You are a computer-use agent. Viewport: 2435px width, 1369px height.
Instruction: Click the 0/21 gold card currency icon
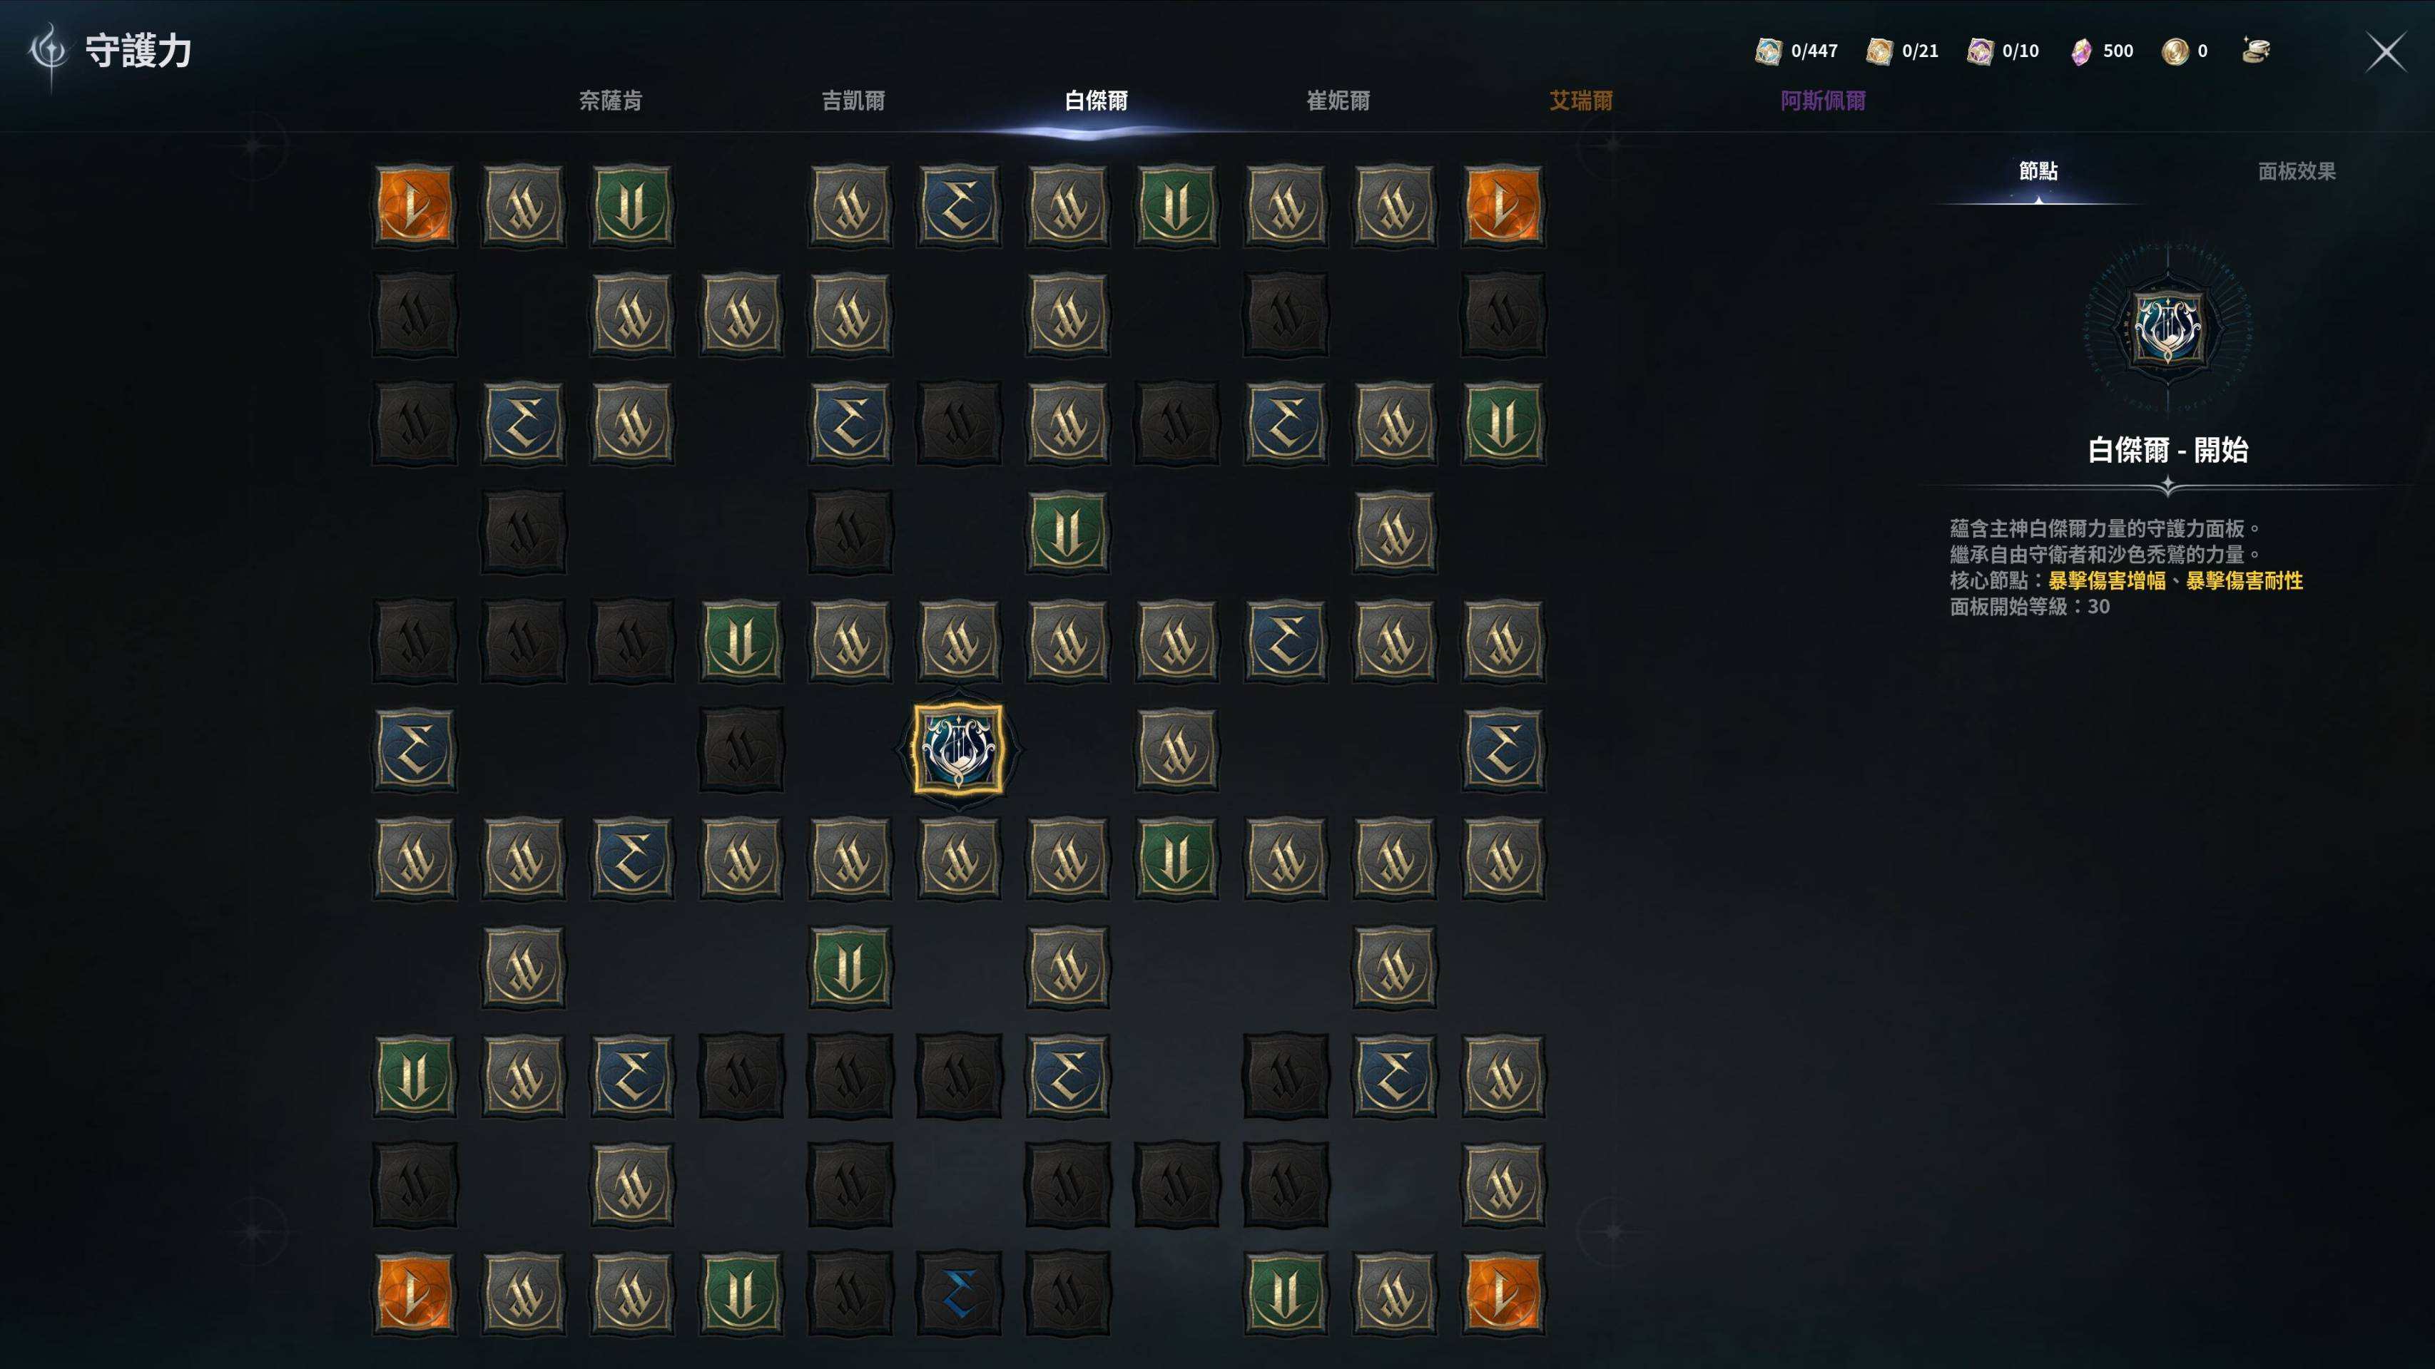pos(1879,51)
